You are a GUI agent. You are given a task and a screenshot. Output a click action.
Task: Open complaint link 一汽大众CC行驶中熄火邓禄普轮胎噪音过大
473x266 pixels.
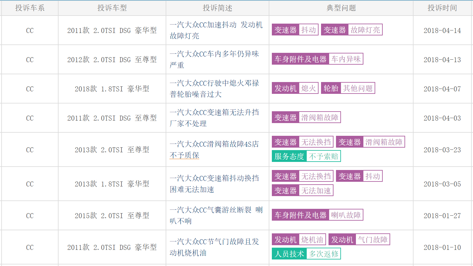point(214,89)
